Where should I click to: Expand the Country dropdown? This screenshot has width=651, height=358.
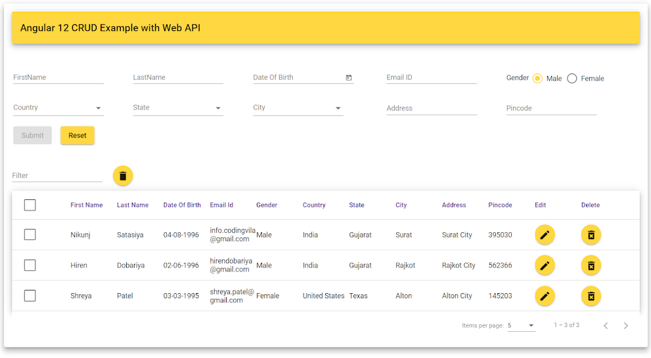[58, 108]
